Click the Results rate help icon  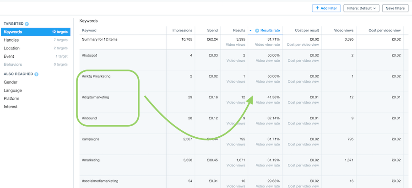[257, 31]
